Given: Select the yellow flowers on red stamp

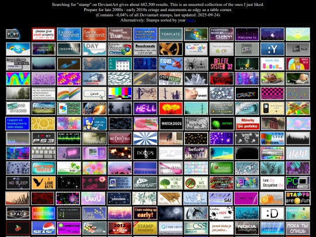Looking at the screenshot, I should tap(170, 109).
